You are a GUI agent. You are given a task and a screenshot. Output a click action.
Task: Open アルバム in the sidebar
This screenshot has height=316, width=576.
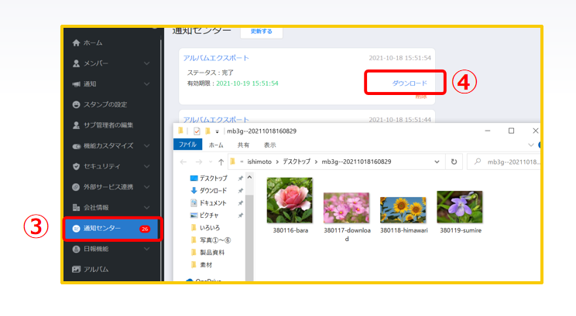point(95,270)
